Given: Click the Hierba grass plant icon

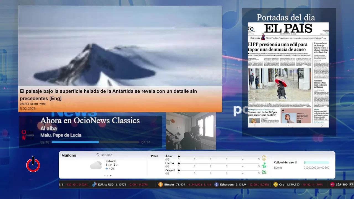Looking at the screenshot, I should 264,165.
